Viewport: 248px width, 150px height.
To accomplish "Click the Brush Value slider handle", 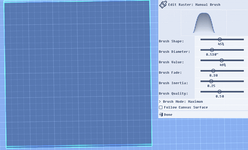I will [x=222, y=60].
